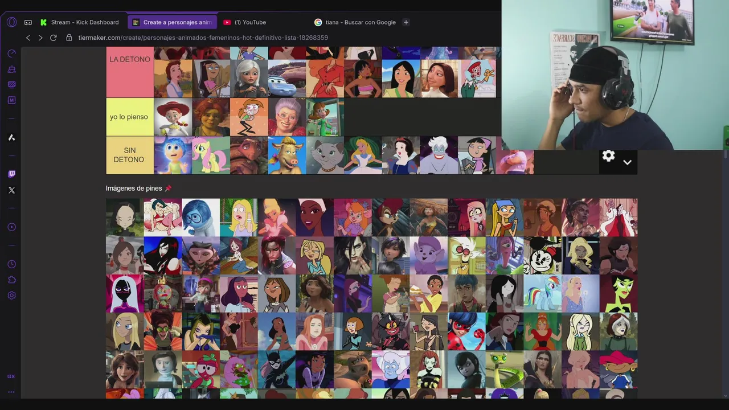
Task: Click the LA DETONO tier label
Action: pyautogui.click(x=130, y=72)
